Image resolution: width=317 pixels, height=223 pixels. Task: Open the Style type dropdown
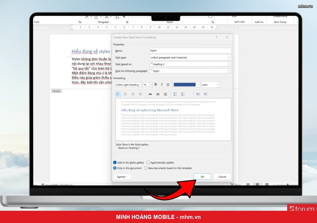(190, 58)
